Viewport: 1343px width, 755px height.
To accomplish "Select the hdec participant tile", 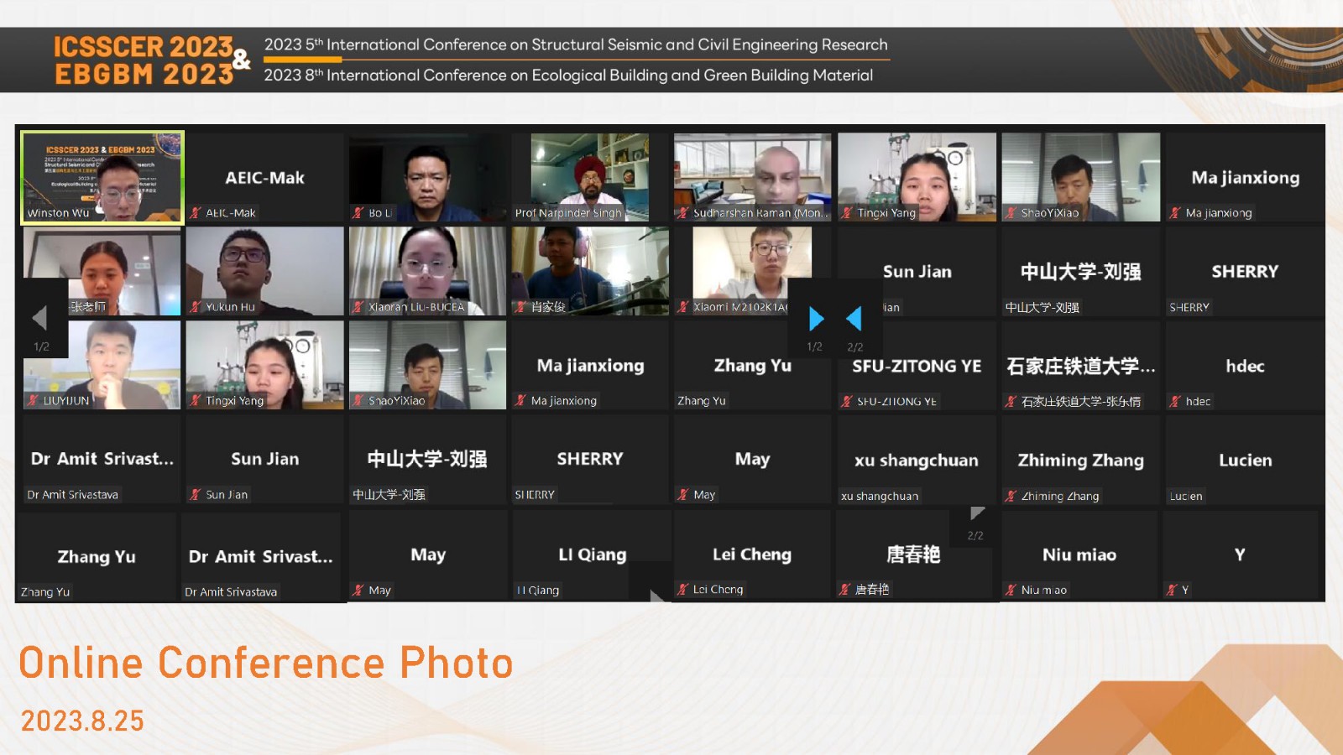I will click(x=1245, y=366).
